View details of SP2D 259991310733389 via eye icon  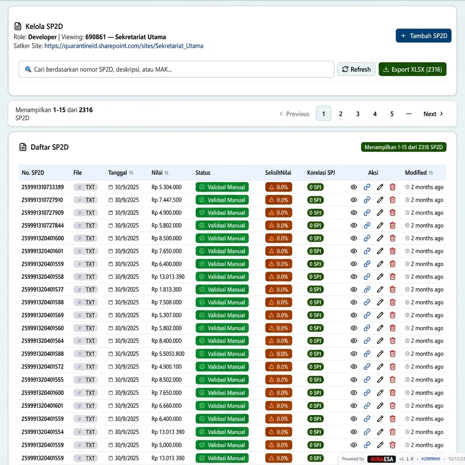tap(354, 187)
